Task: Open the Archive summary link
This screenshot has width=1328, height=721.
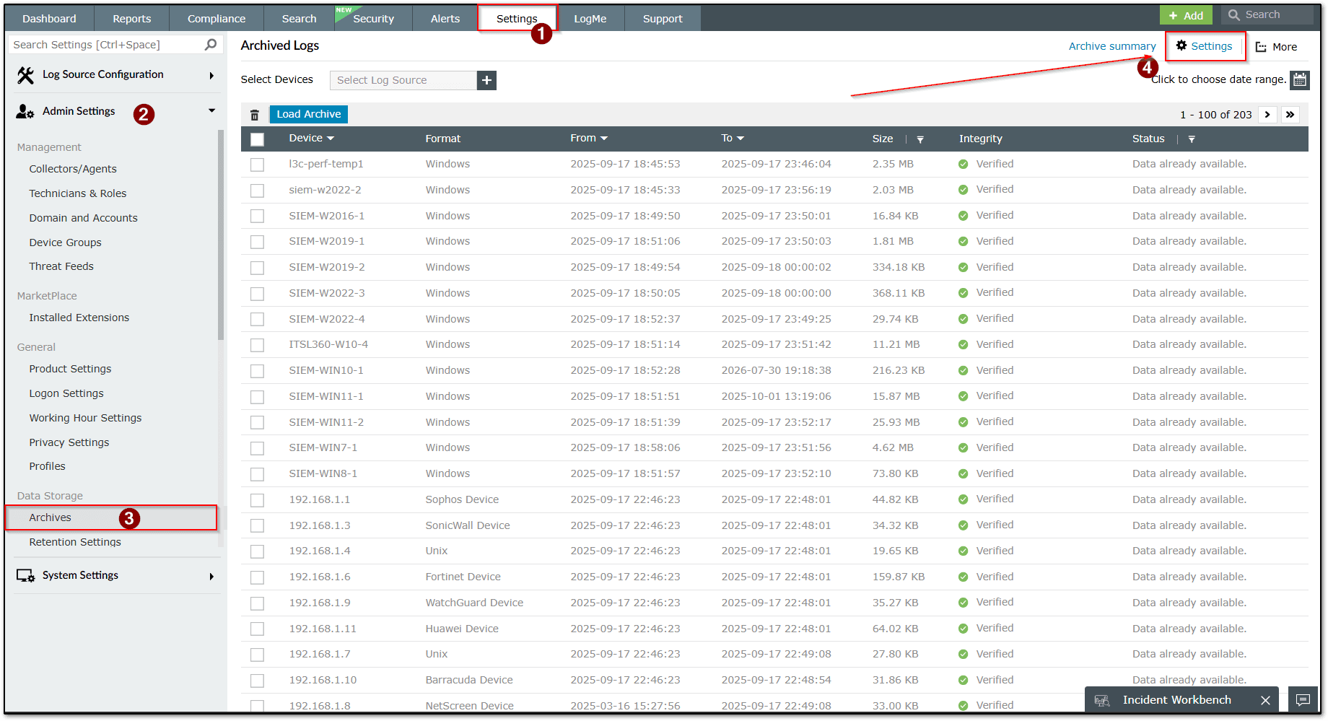Action: point(1111,46)
